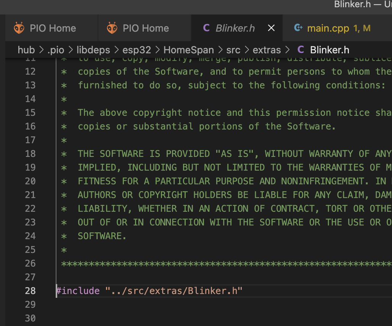Switch to the first PIO Home tab
This screenshot has height=326, width=392.
[x=51, y=28]
